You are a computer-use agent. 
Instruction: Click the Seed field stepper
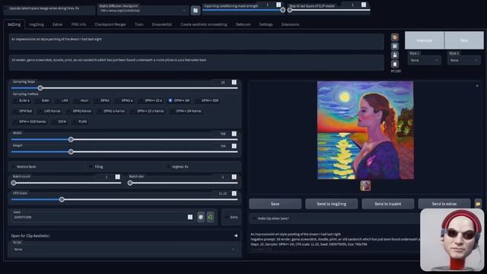190,217
